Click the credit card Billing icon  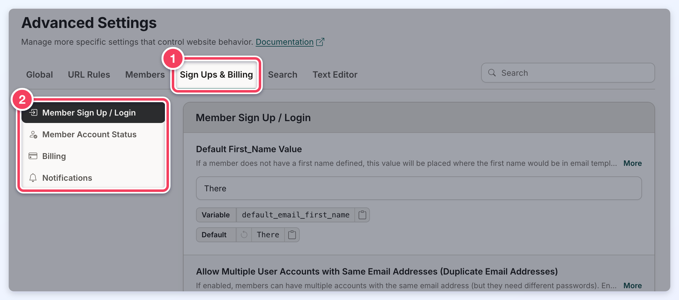[x=33, y=156]
